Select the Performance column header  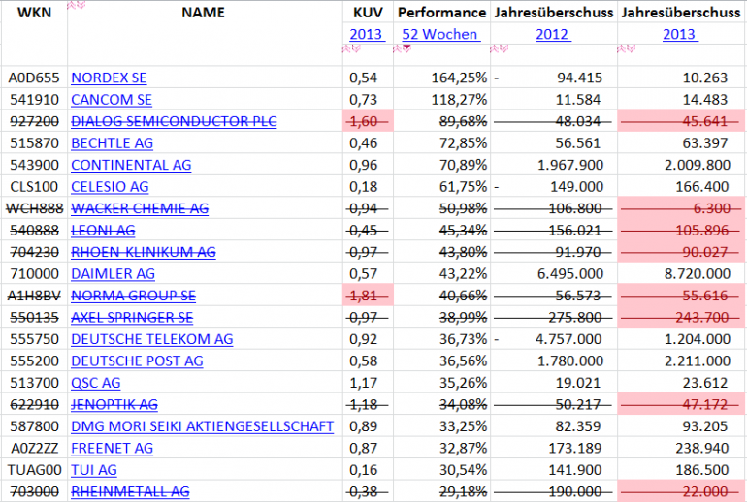point(442,13)
